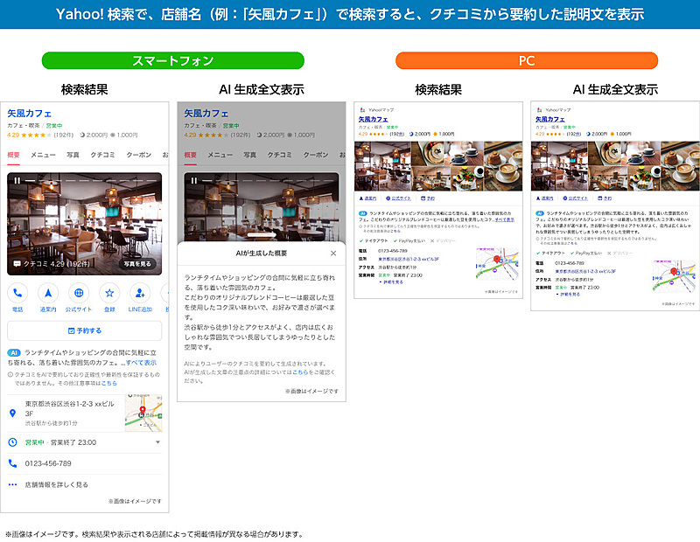Click 矢風カフェ title in smartphone AI全文表示 panel
The height and width of the screenshot is (542, 700).
(x=206, y=114)
